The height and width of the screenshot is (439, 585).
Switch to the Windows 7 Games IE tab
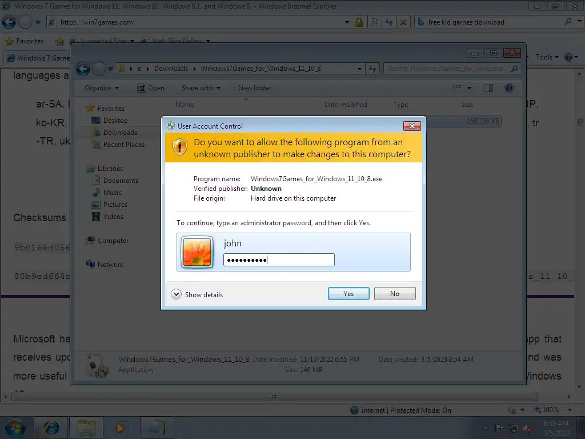[38, 58]
